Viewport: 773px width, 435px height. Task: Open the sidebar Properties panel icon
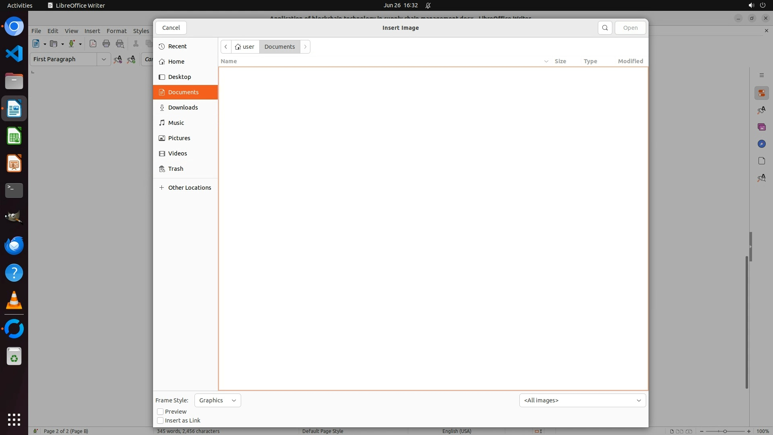pos(761,93)
